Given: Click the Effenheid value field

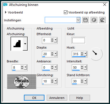Looking at the screenshot, I should coord(46,40).
